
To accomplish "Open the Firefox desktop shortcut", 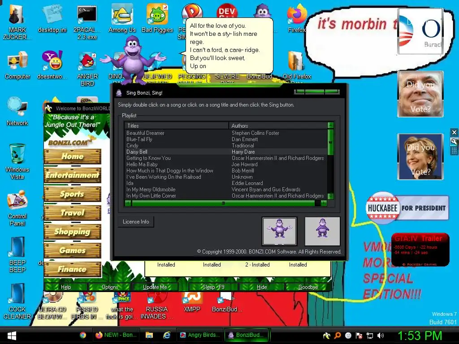I will pos(297,19).
